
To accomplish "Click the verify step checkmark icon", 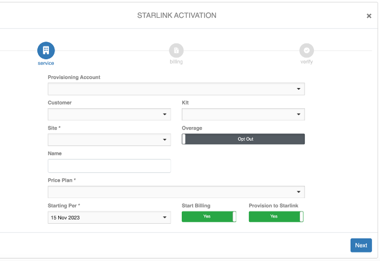I will [x=307, y=50].
